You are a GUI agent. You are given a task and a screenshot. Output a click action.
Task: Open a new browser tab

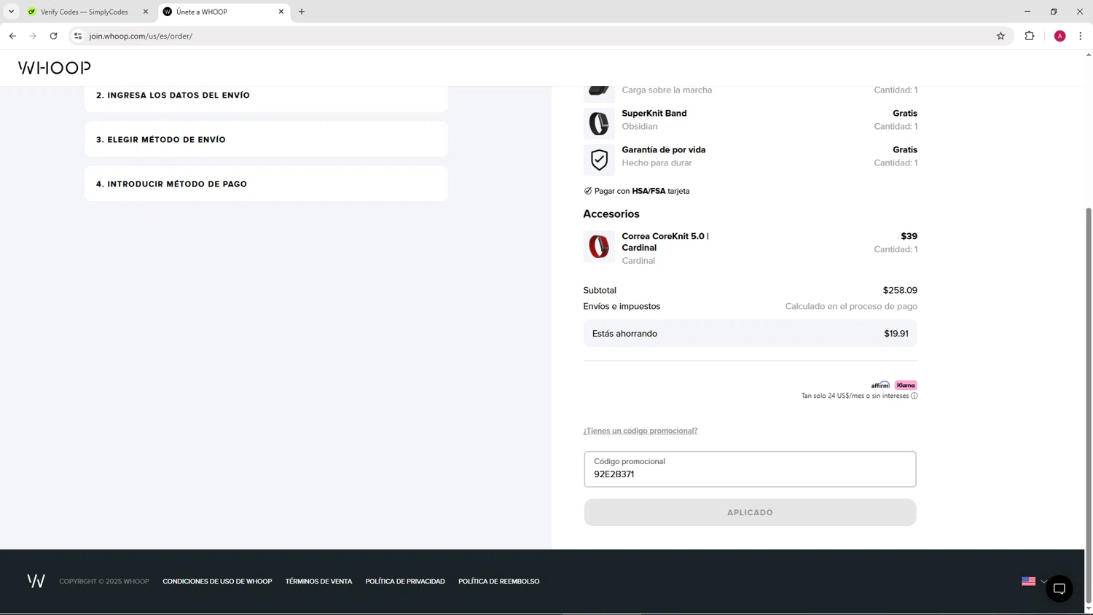click(x=302, y=12)
